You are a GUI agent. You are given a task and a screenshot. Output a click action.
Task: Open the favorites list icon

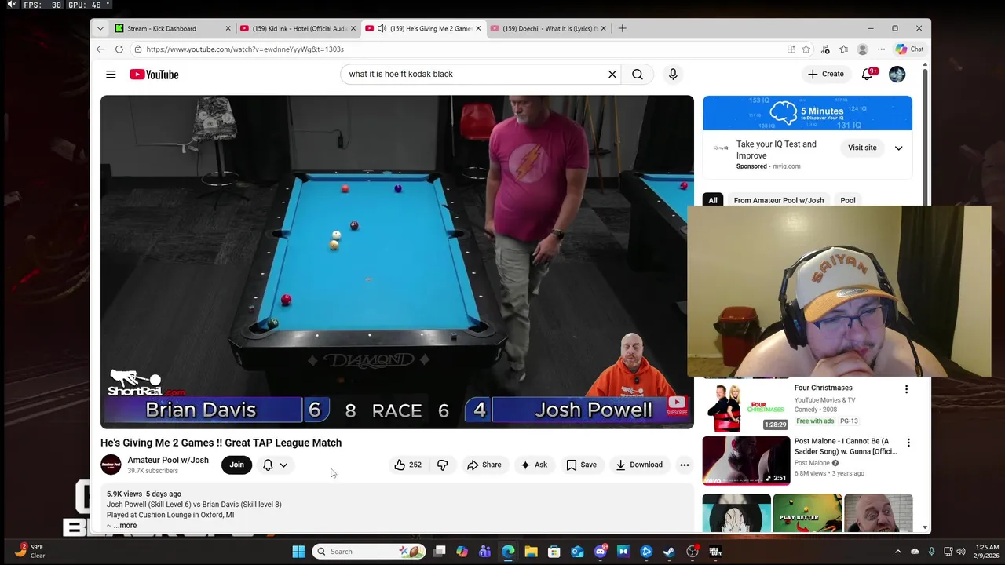(843, 49)
